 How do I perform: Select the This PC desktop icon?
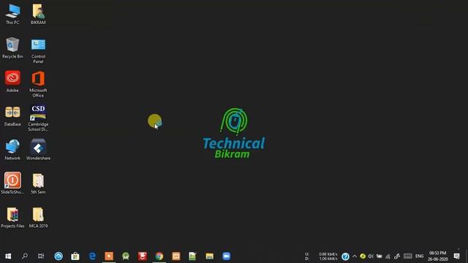coord(12,15)
